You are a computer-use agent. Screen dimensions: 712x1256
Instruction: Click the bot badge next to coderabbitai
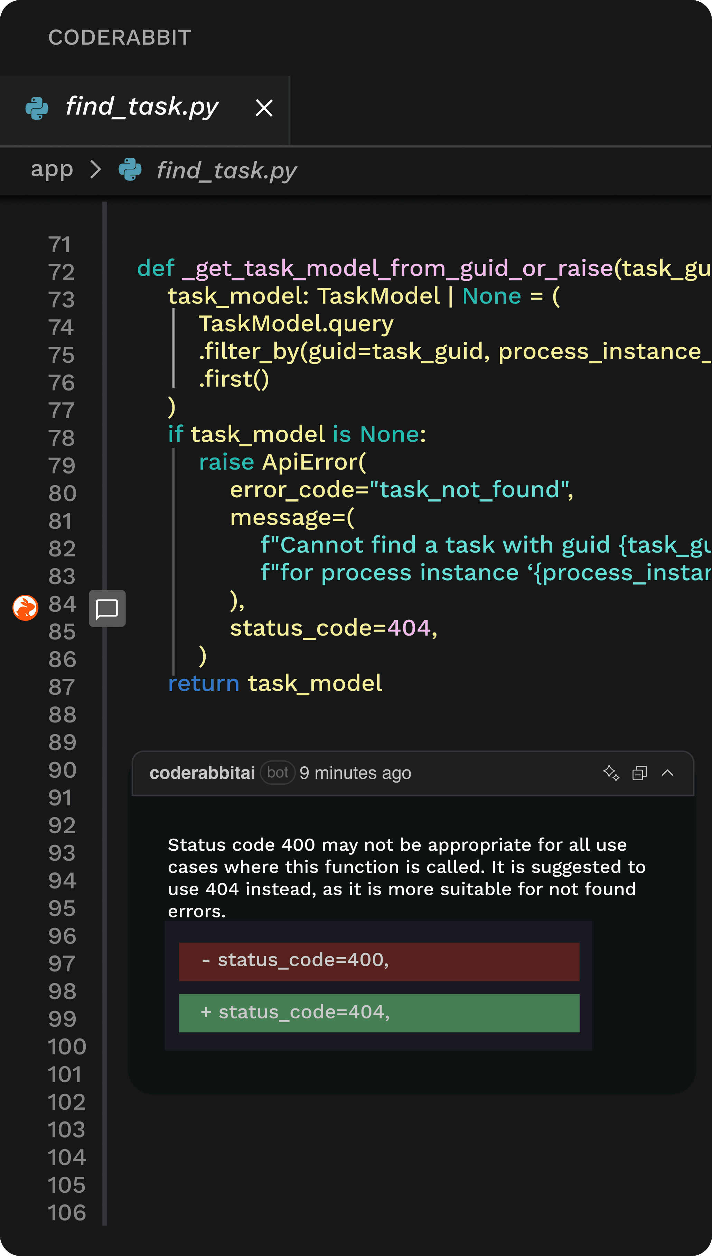[277, 772]
